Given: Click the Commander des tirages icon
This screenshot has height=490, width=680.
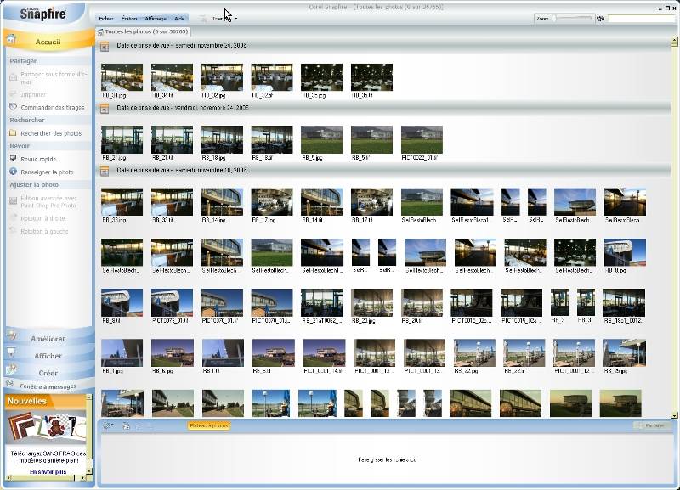Looking at the screenshot, I should click(13, 107).
